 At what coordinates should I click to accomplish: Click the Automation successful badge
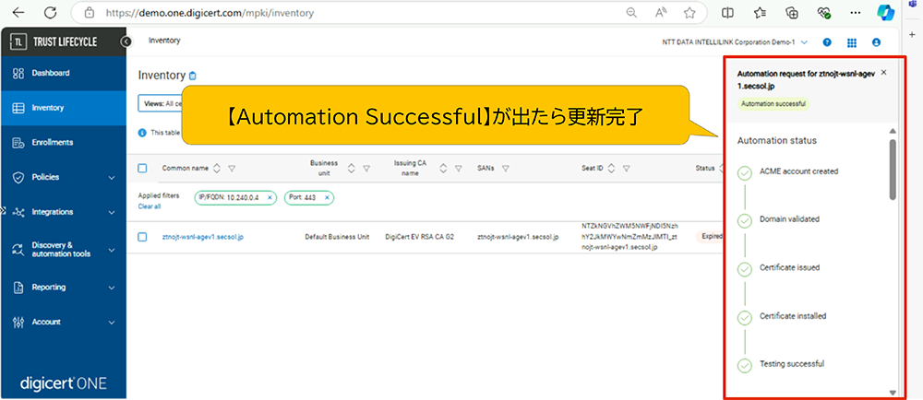pos(773,104)
